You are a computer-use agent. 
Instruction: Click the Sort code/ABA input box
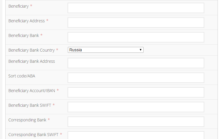tap(136, 78)
